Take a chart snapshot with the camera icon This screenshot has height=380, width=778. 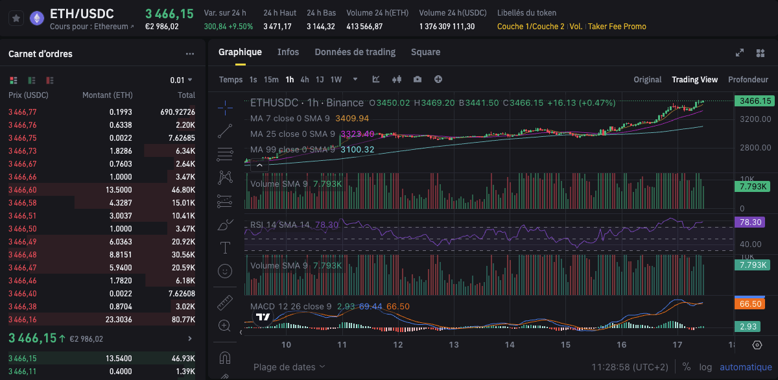(x=418, y=79)
